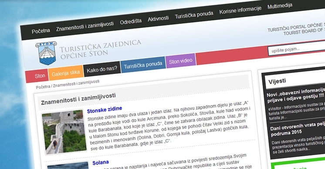This screenshot has height=169, width=325.
Task: Click the Vijesti panel heading
Action: pyautogui.click(x=277, y=81)
